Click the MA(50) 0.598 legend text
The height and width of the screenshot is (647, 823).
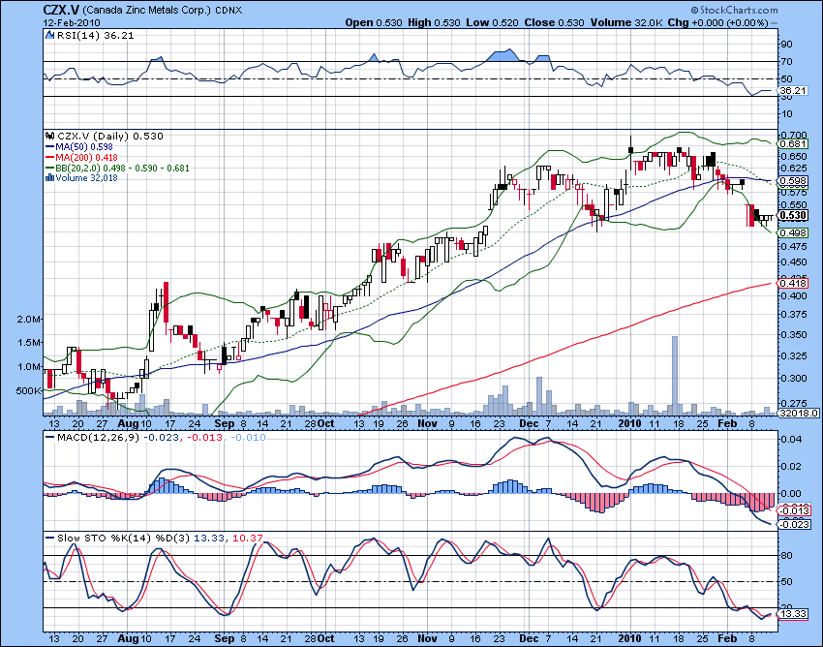84,147
